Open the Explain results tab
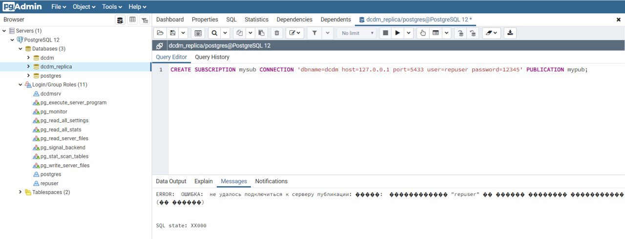 (204, 181)
